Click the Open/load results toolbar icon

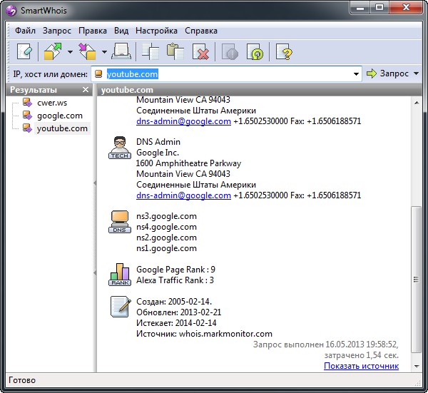(53, 51)
